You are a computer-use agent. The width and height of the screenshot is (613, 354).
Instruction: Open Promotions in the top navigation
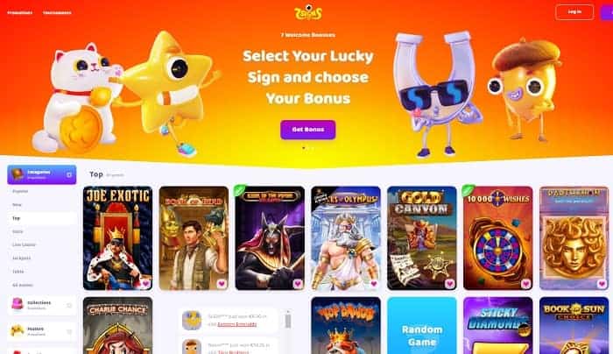point(20,13)
